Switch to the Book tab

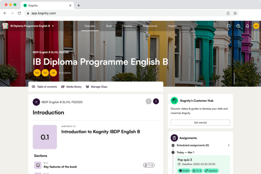point(109,26)
